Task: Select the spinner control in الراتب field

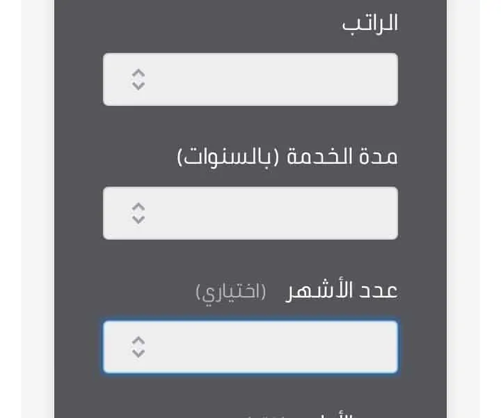Action: (138, 79)
